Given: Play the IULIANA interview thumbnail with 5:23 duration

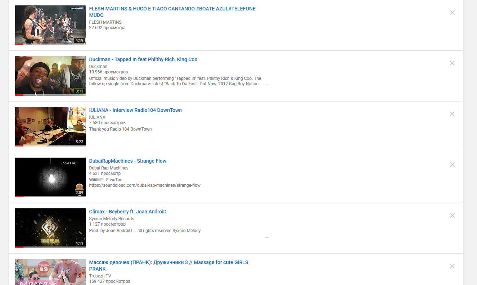Looking at the screenshot, I should click(x=50, y=127).
